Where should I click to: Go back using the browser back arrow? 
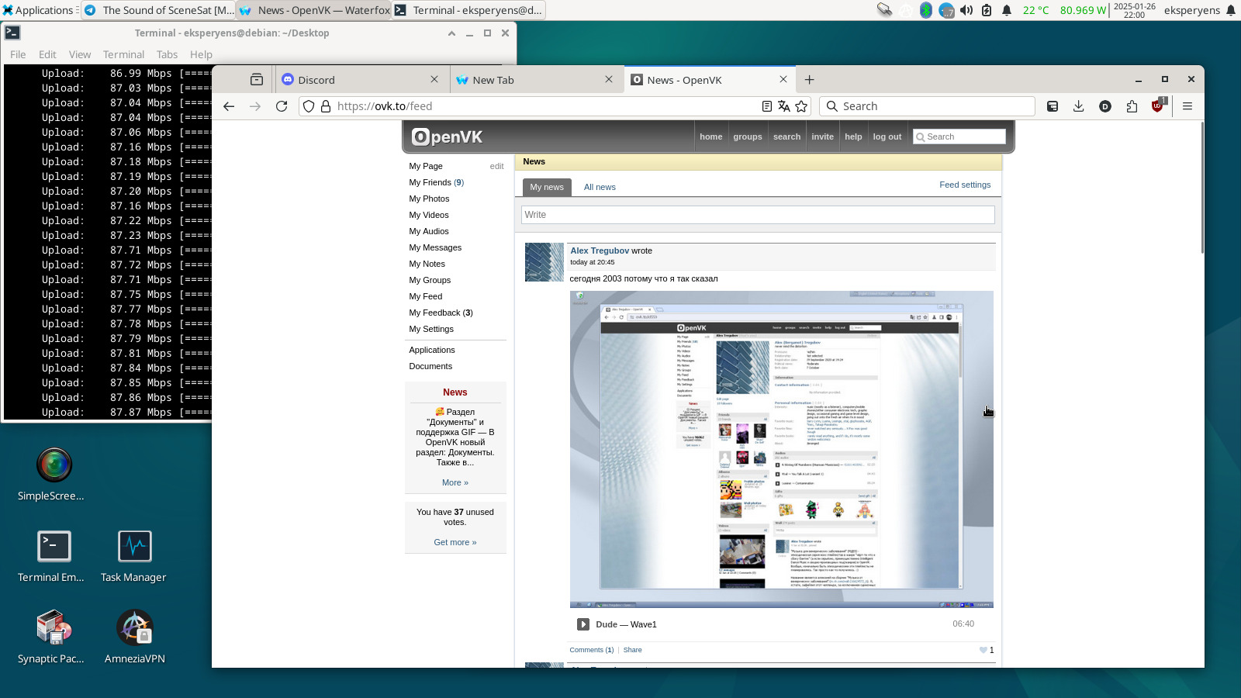229,106
